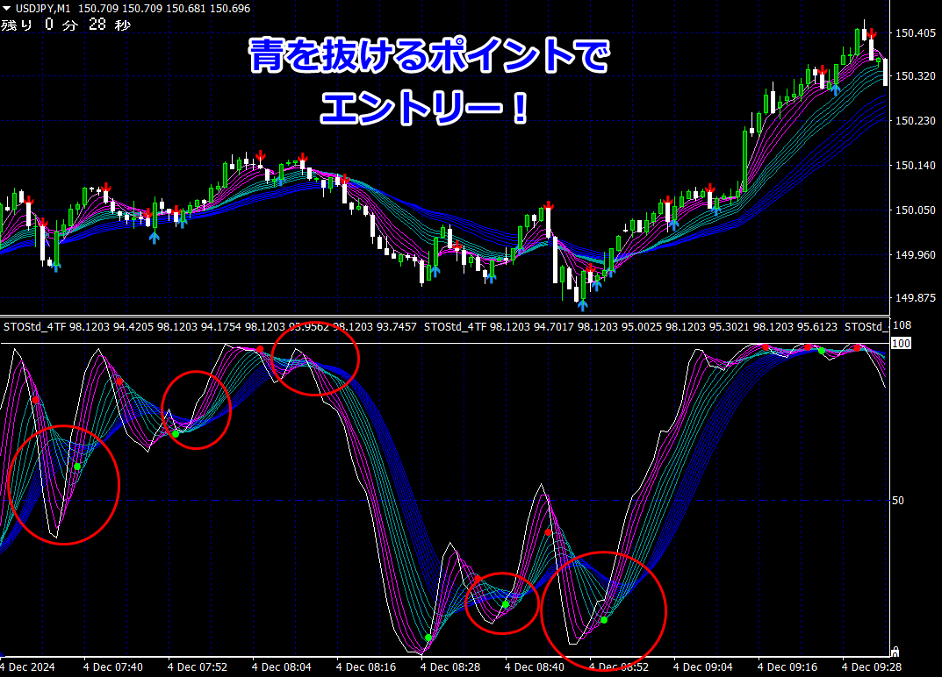Click time axis label 4 Dec 08:40
Image resolution: width=942 pixels, height=677 pixels.
click(x=534, y=666)
